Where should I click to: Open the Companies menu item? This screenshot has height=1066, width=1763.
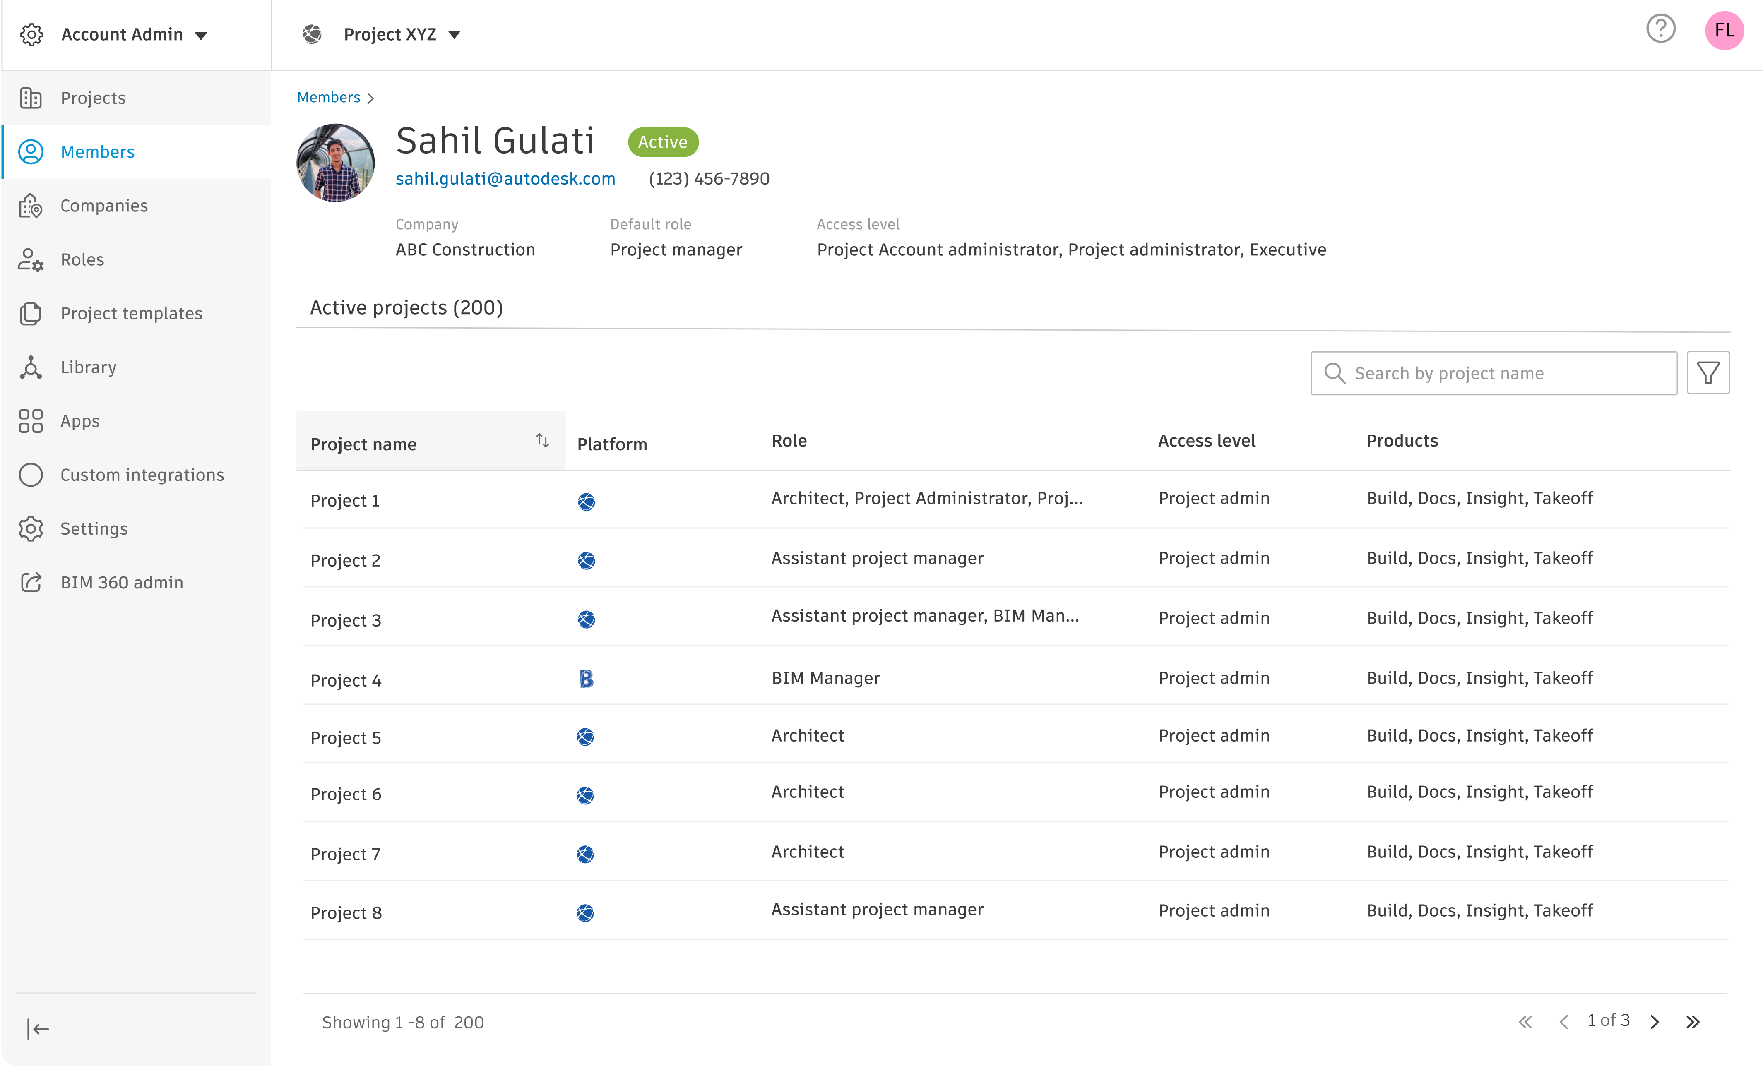tap(104, 206)
